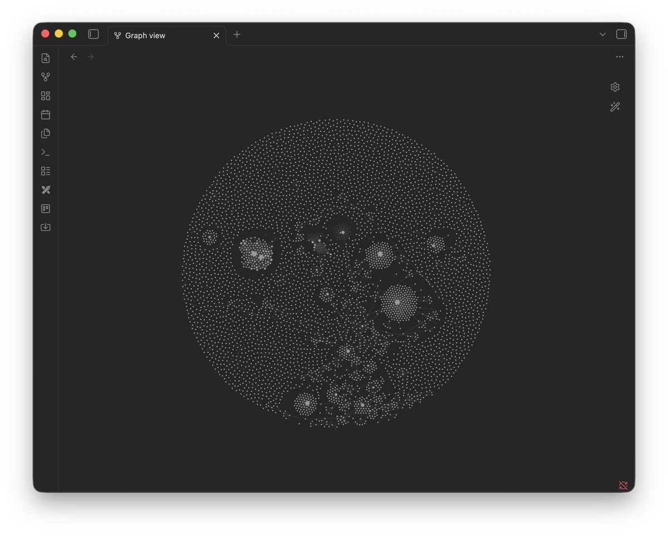Click the red sync status icon
The width and height of the screenshot is (668, 536).
[x=623, y=485]
